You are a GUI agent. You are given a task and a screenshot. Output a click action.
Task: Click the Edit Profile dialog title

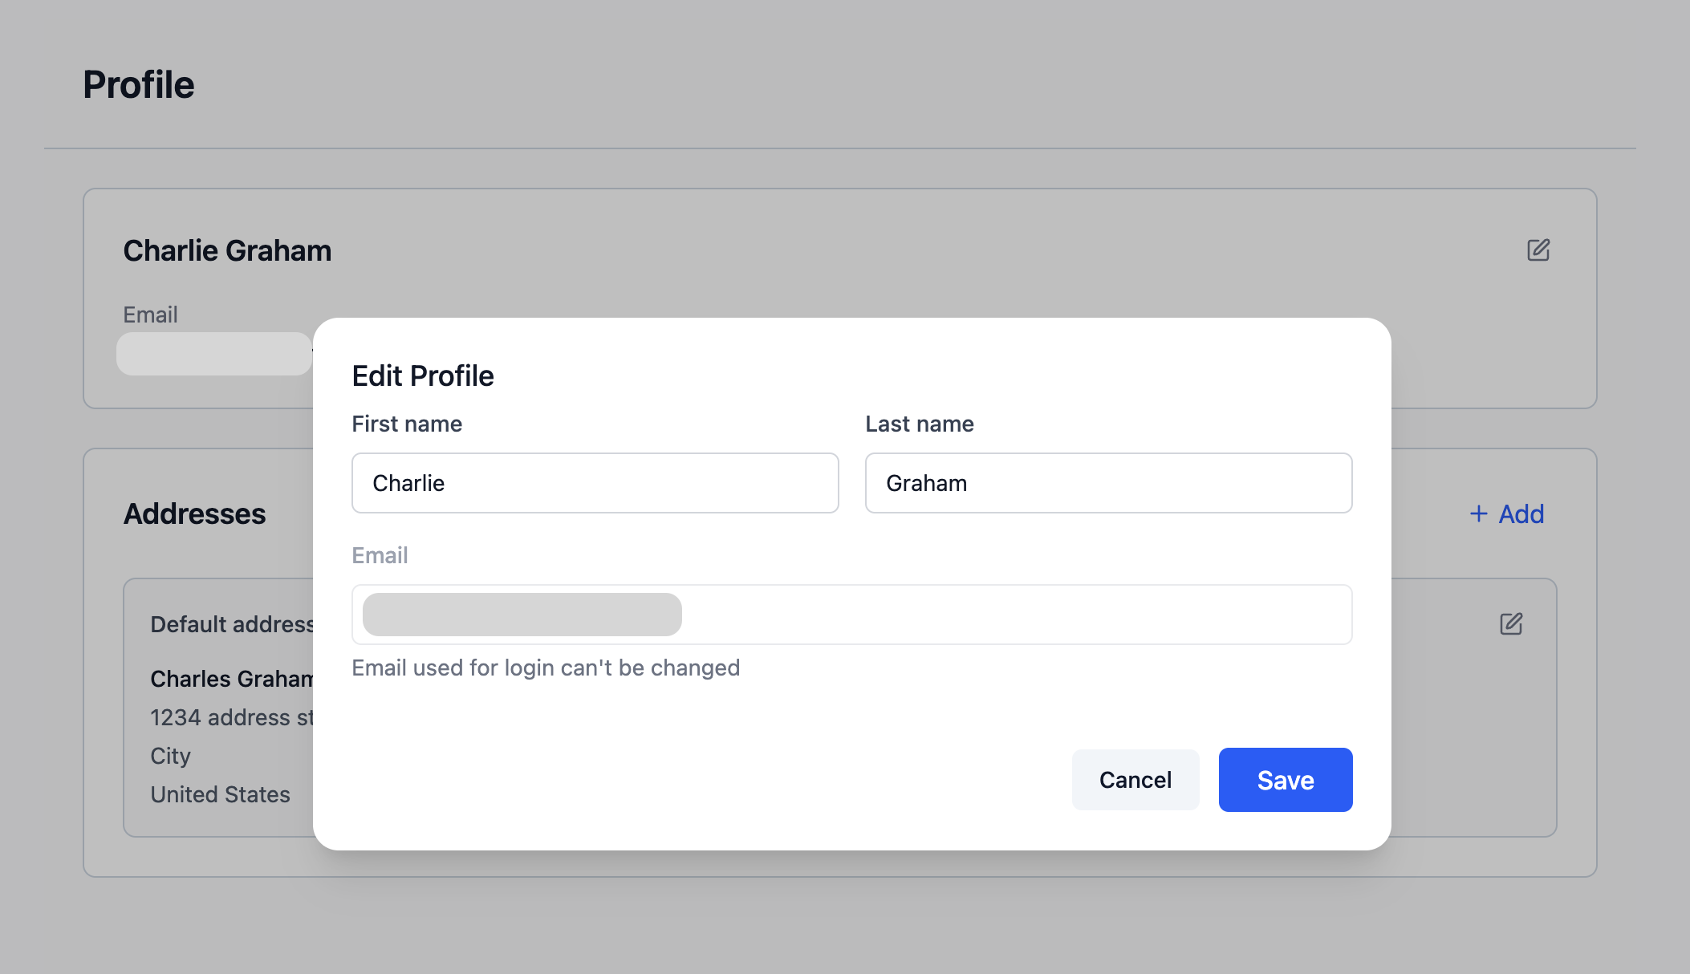click(423, 375)
